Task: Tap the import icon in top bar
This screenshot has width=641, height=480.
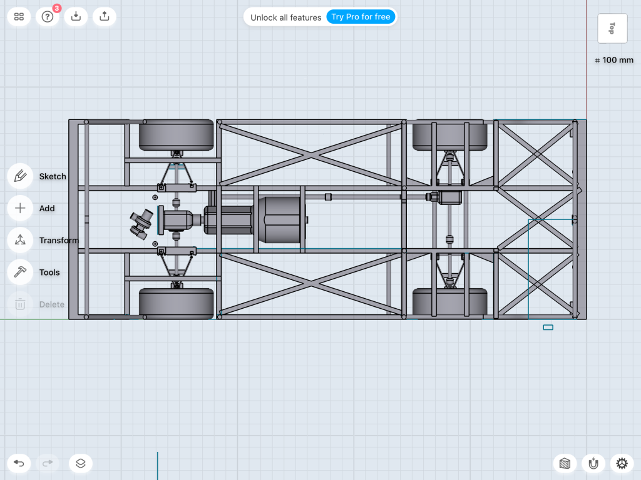Action: click(76, 17)
